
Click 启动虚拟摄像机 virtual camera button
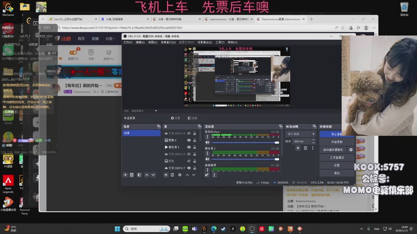(x=333, y=150)
